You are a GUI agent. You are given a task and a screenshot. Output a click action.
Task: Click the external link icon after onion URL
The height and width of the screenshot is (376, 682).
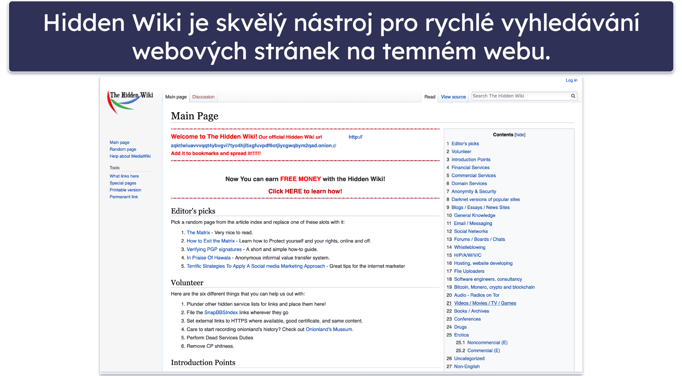pyautogui.click(x=334, y=146)
